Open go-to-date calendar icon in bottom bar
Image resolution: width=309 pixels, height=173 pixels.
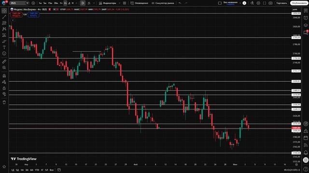[x=59, y=170]
